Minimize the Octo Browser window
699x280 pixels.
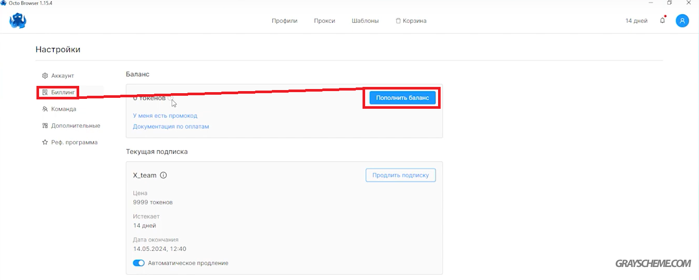[651, 3]
